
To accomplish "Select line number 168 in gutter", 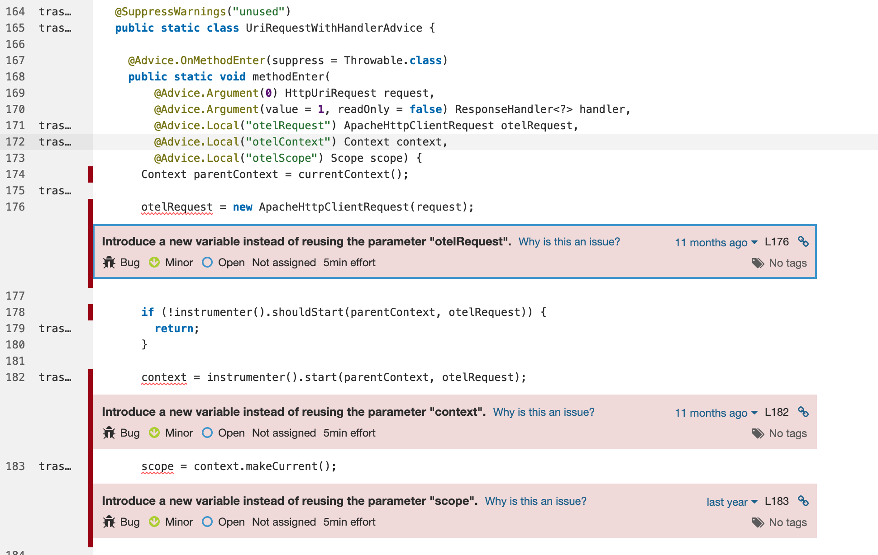I will pos(15,77).
